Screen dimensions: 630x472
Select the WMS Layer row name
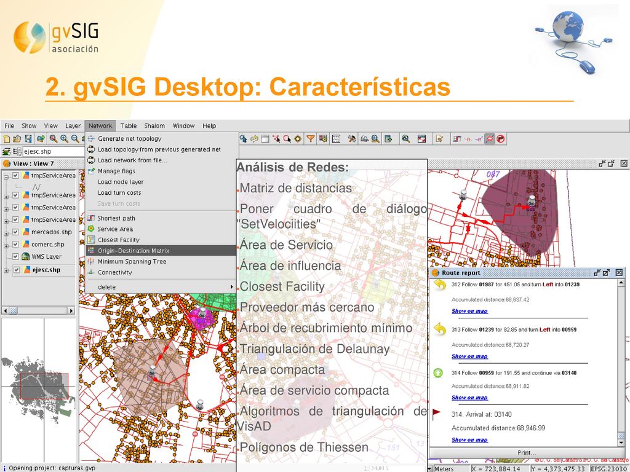pos(46,256)
